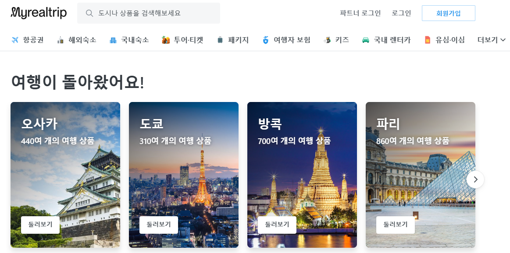Show next destinations with carousel arrow
The height and width of the screenshot is (253, 510).
click(475, 179)
